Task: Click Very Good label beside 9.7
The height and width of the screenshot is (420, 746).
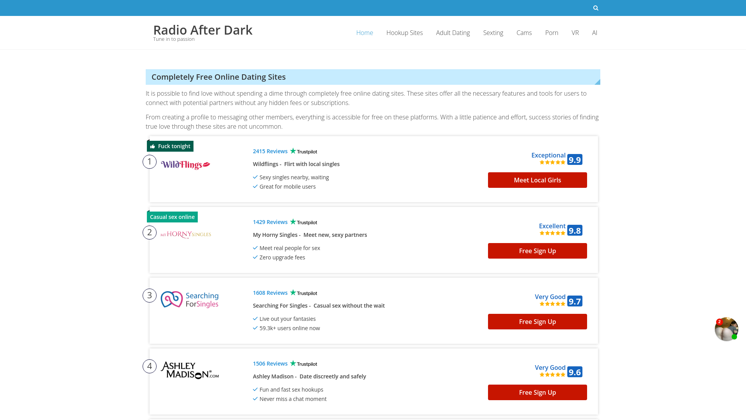Action: coord(550,297)
